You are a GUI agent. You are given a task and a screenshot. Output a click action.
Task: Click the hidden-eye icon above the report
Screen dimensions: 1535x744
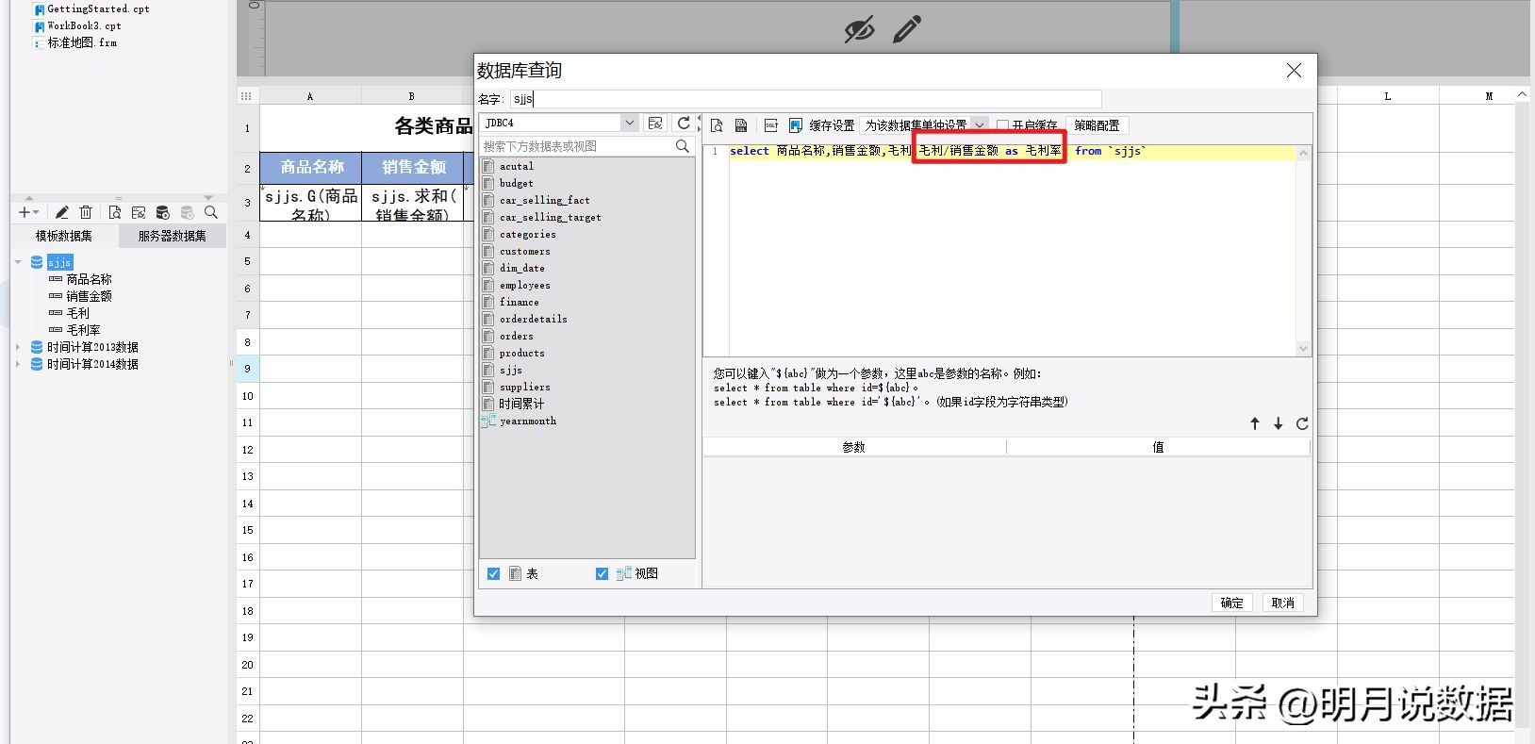(x=859, y=29)
